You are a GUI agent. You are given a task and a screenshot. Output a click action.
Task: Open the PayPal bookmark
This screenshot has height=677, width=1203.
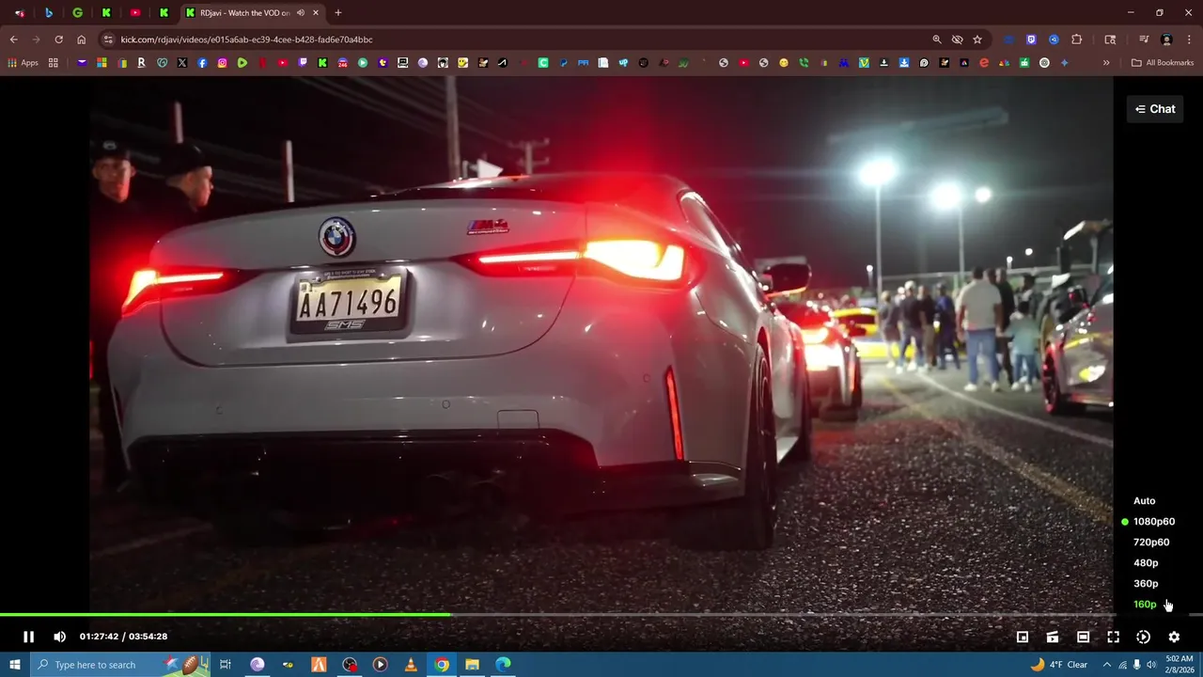point(563,63)
